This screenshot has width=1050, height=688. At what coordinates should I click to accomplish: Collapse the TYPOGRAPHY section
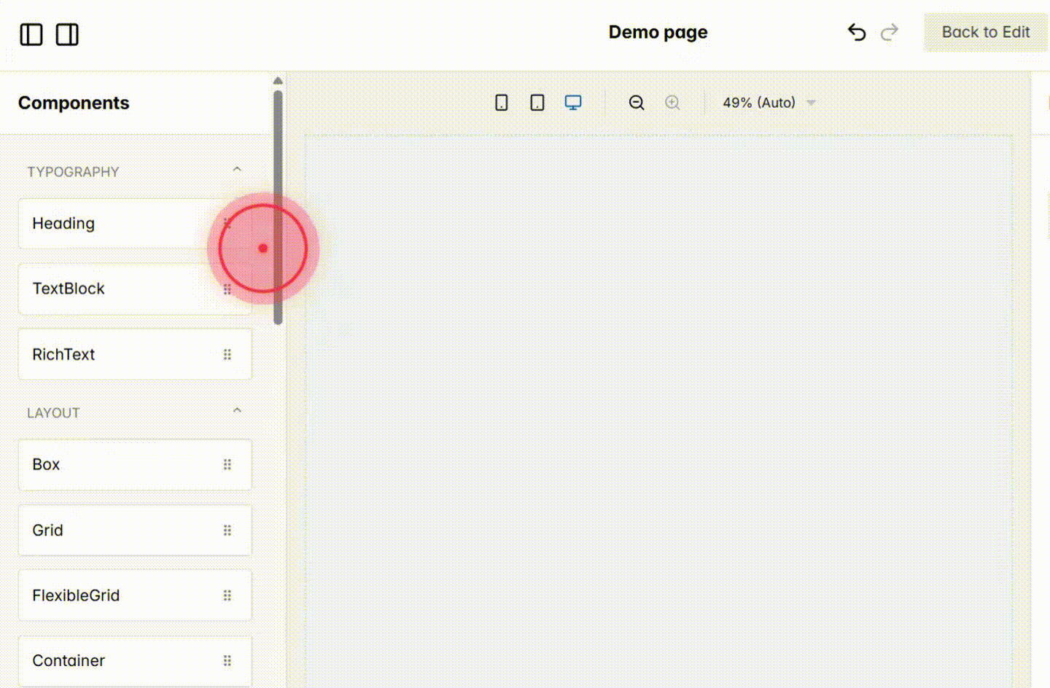(237, 168)
